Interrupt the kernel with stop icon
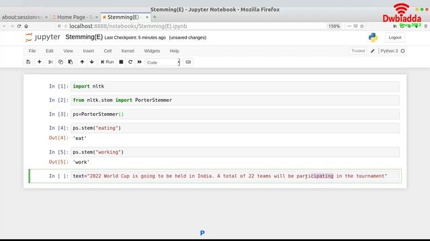Viewport: 430px width, 241px height. tap(121, 62)
